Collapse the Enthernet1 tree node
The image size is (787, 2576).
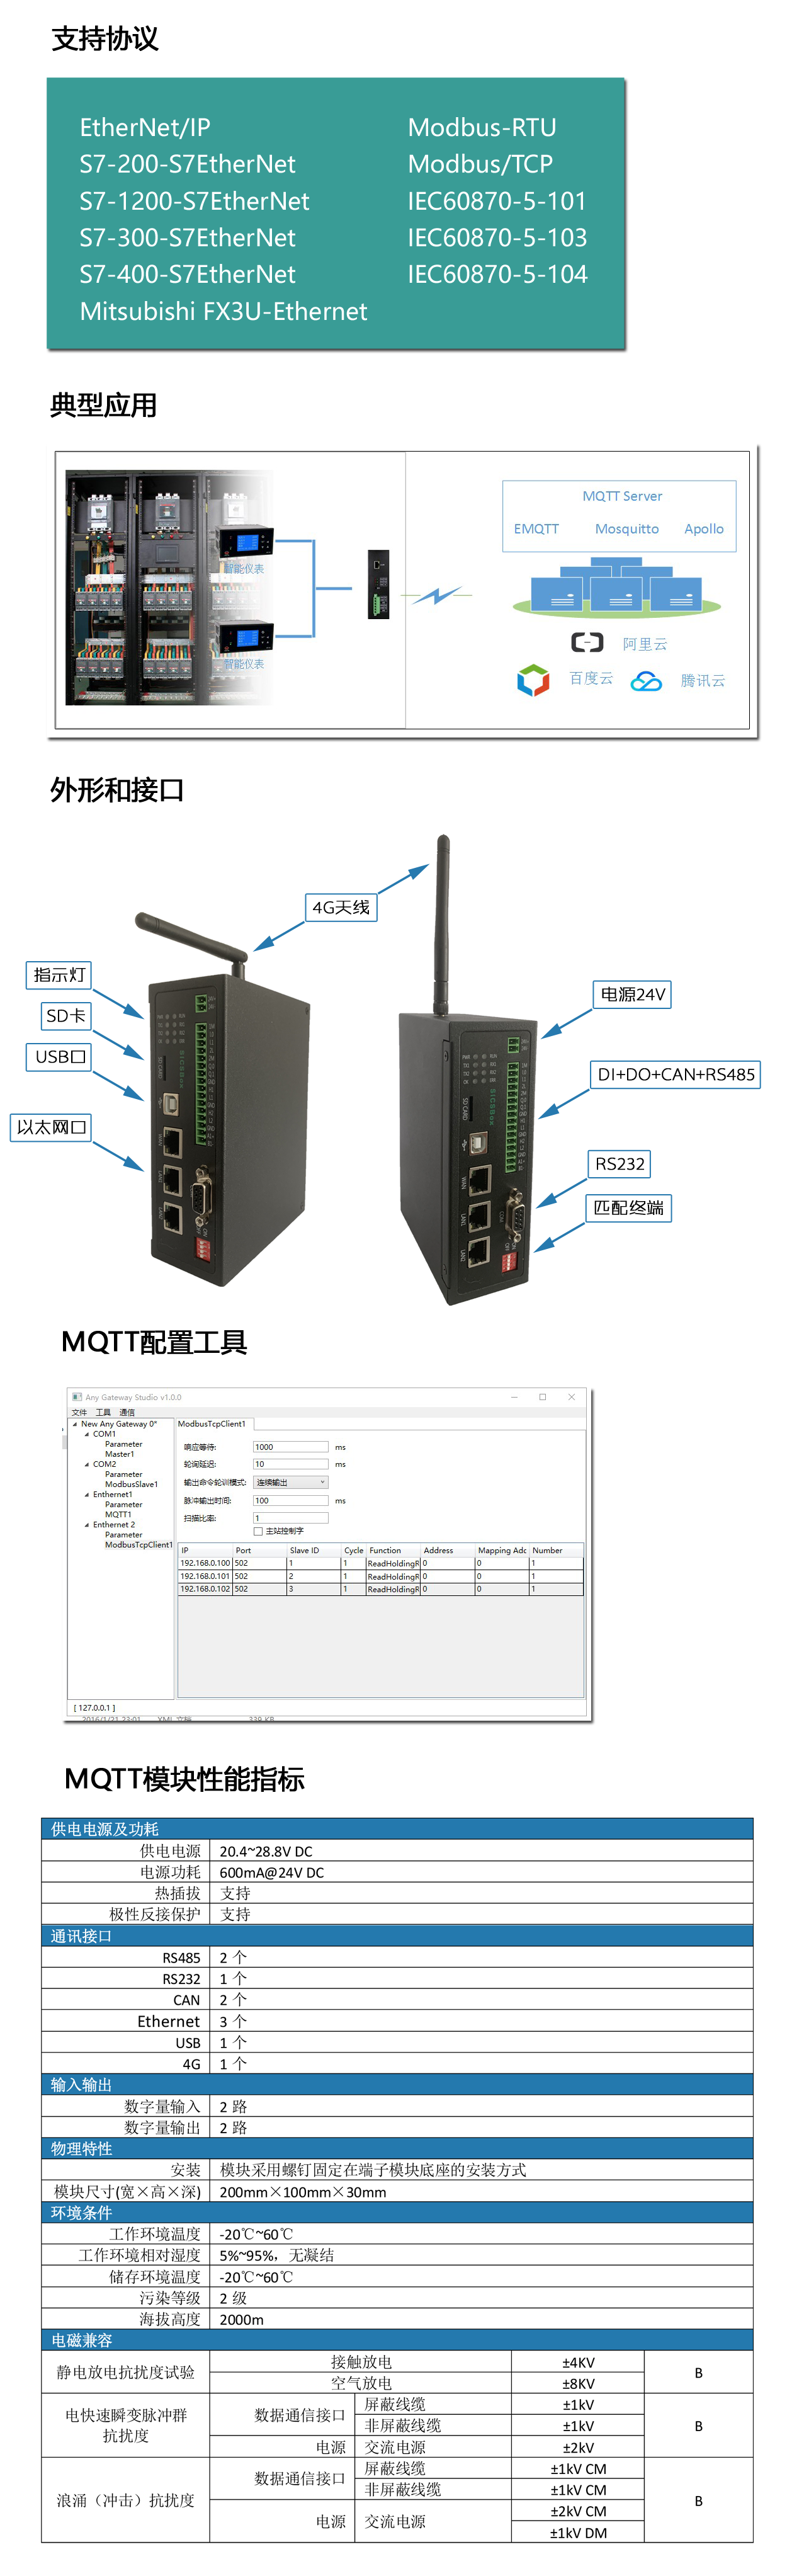[87, 1495]
